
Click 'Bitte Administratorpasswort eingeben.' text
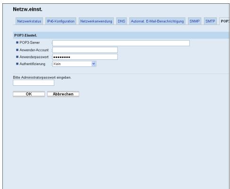tap(42, 77)
